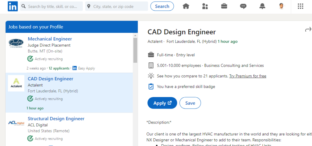This screenshot has width=312, height=146.
Task: Open Mechanical Engineer job listing
Action: [50, 39]
